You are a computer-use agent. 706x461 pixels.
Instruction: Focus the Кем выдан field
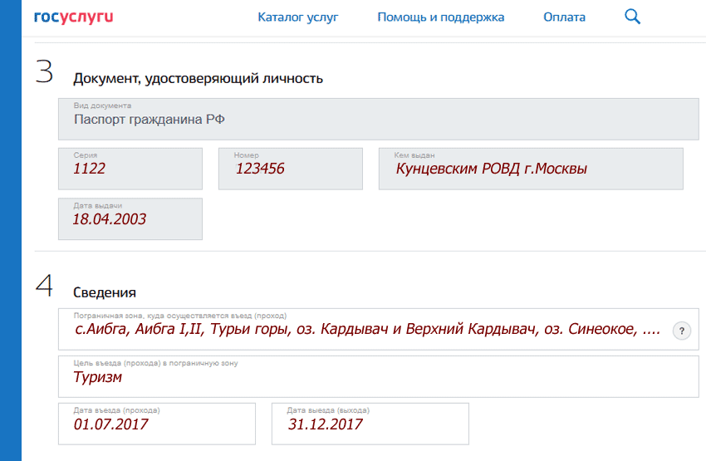tap(531, 169)
